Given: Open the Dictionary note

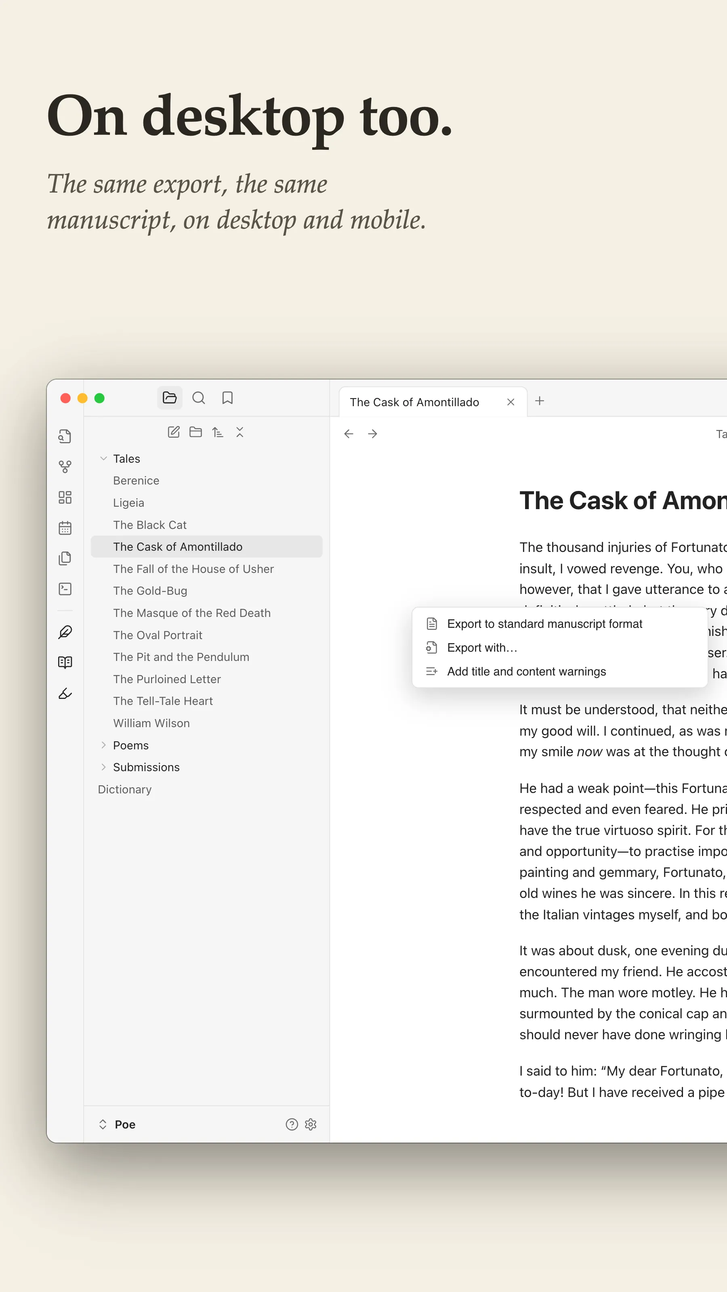Looking at the screenshot, I should [207, 789].
